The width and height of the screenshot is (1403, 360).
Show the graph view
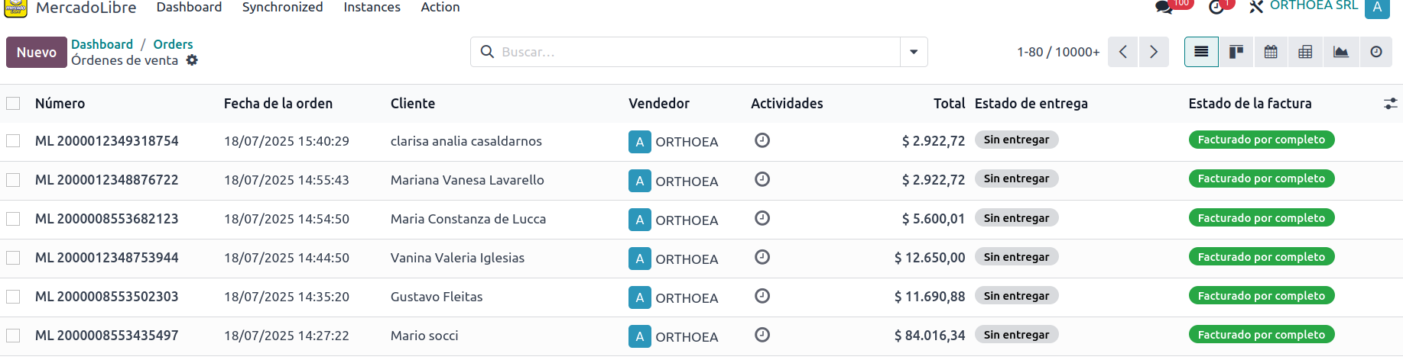tap(1341, 52)
